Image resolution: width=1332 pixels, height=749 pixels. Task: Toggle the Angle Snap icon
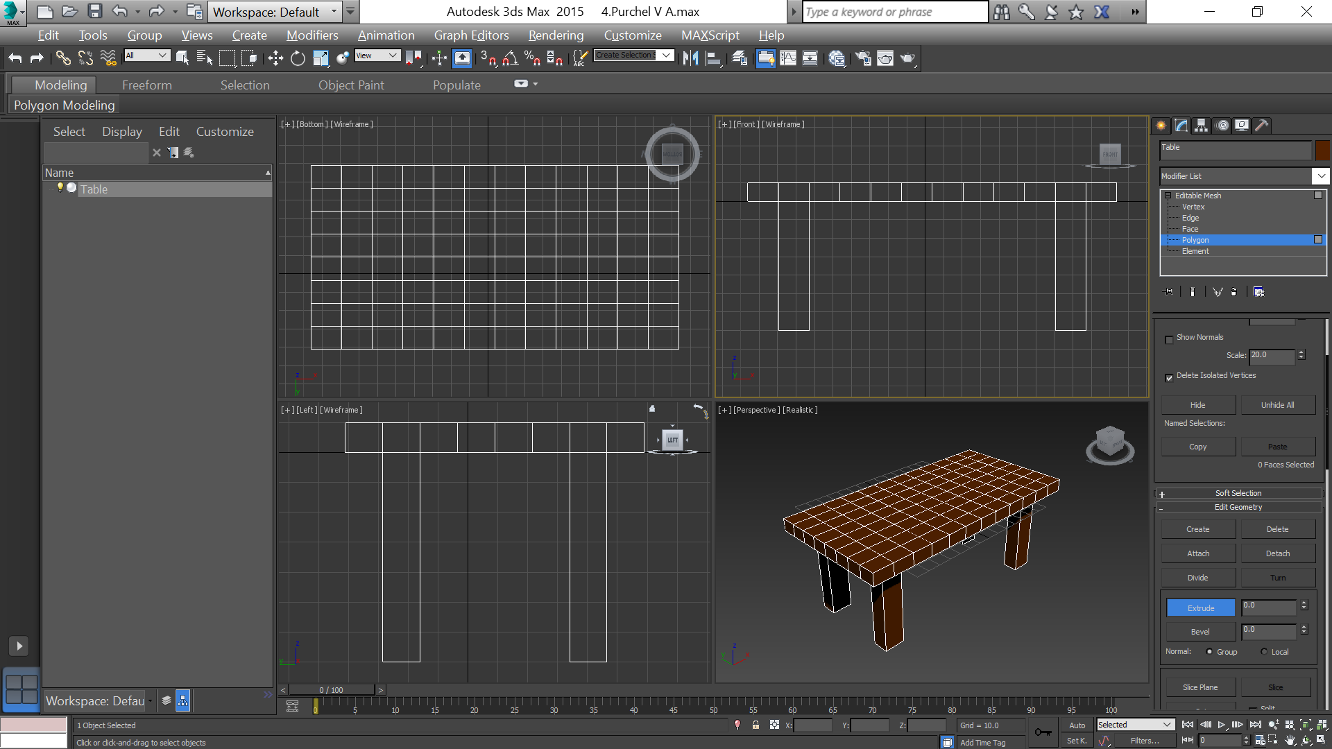point(510,58)
